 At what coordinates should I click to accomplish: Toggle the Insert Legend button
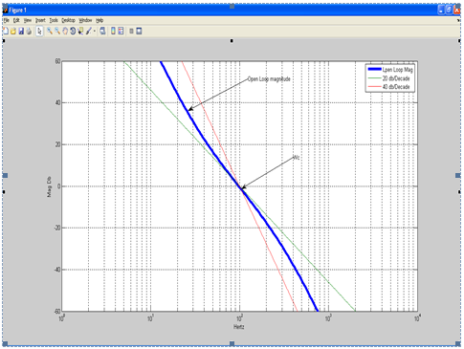[x=121, y=31]
